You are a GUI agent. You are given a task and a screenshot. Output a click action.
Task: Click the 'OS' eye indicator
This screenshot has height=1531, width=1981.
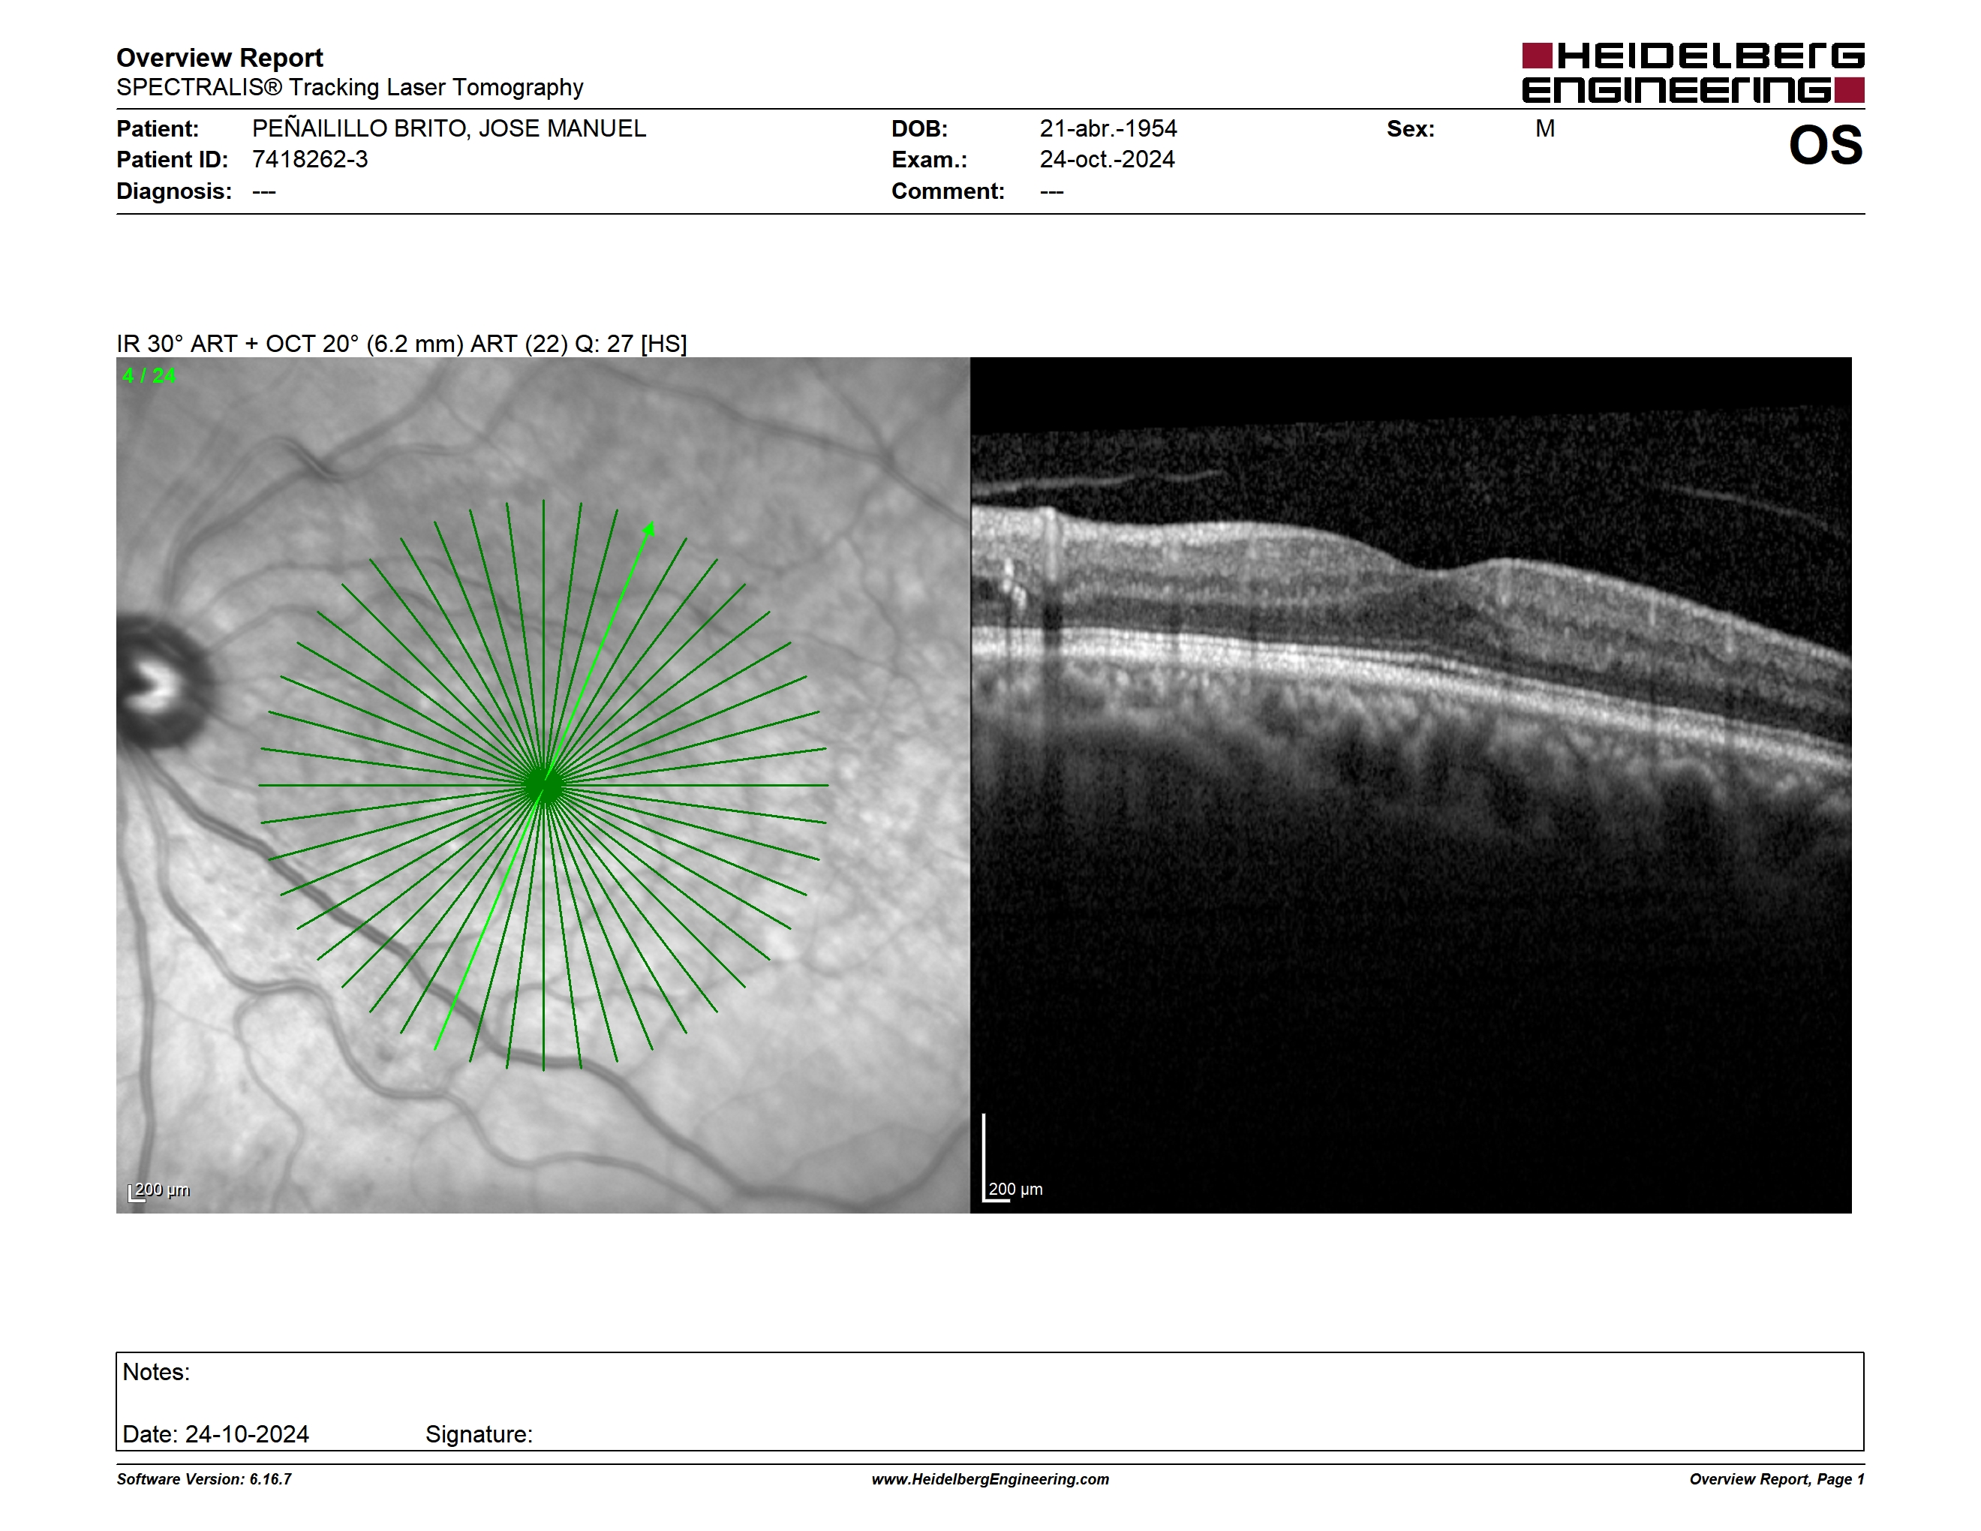(1825, 145)
